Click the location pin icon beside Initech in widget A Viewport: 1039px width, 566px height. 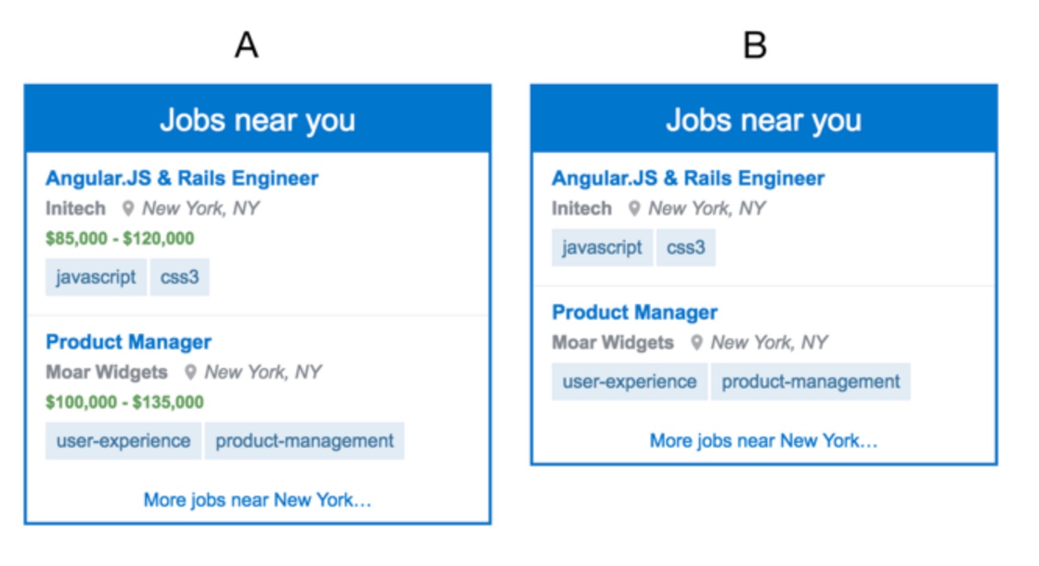[x=129, y=209]
